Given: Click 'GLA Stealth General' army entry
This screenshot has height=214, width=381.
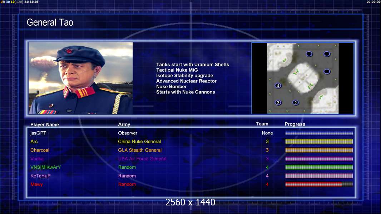Looking at the screenshot, I should click(x=140, y=150).
